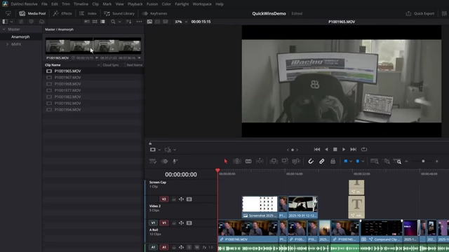This screenshot has width=449, height=252.
Task: Expand the MVFX bin
Action: pyautogui.click(x=8, y=44)
